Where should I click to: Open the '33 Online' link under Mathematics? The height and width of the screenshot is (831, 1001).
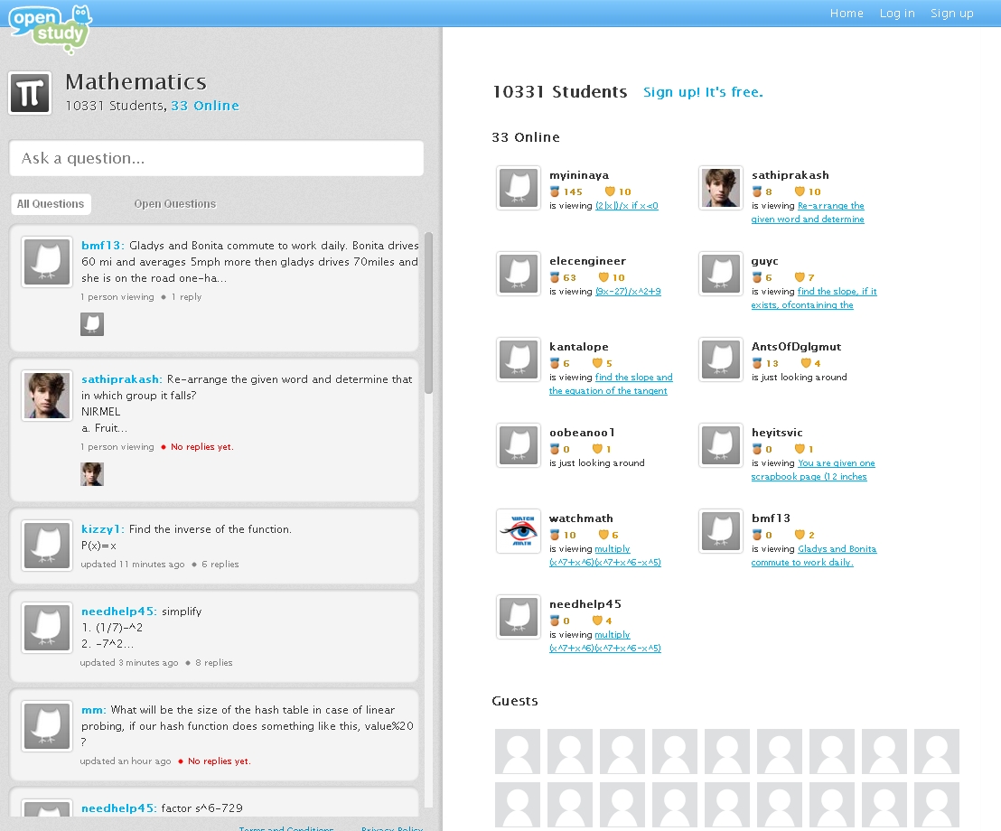(x=205, y=106)
